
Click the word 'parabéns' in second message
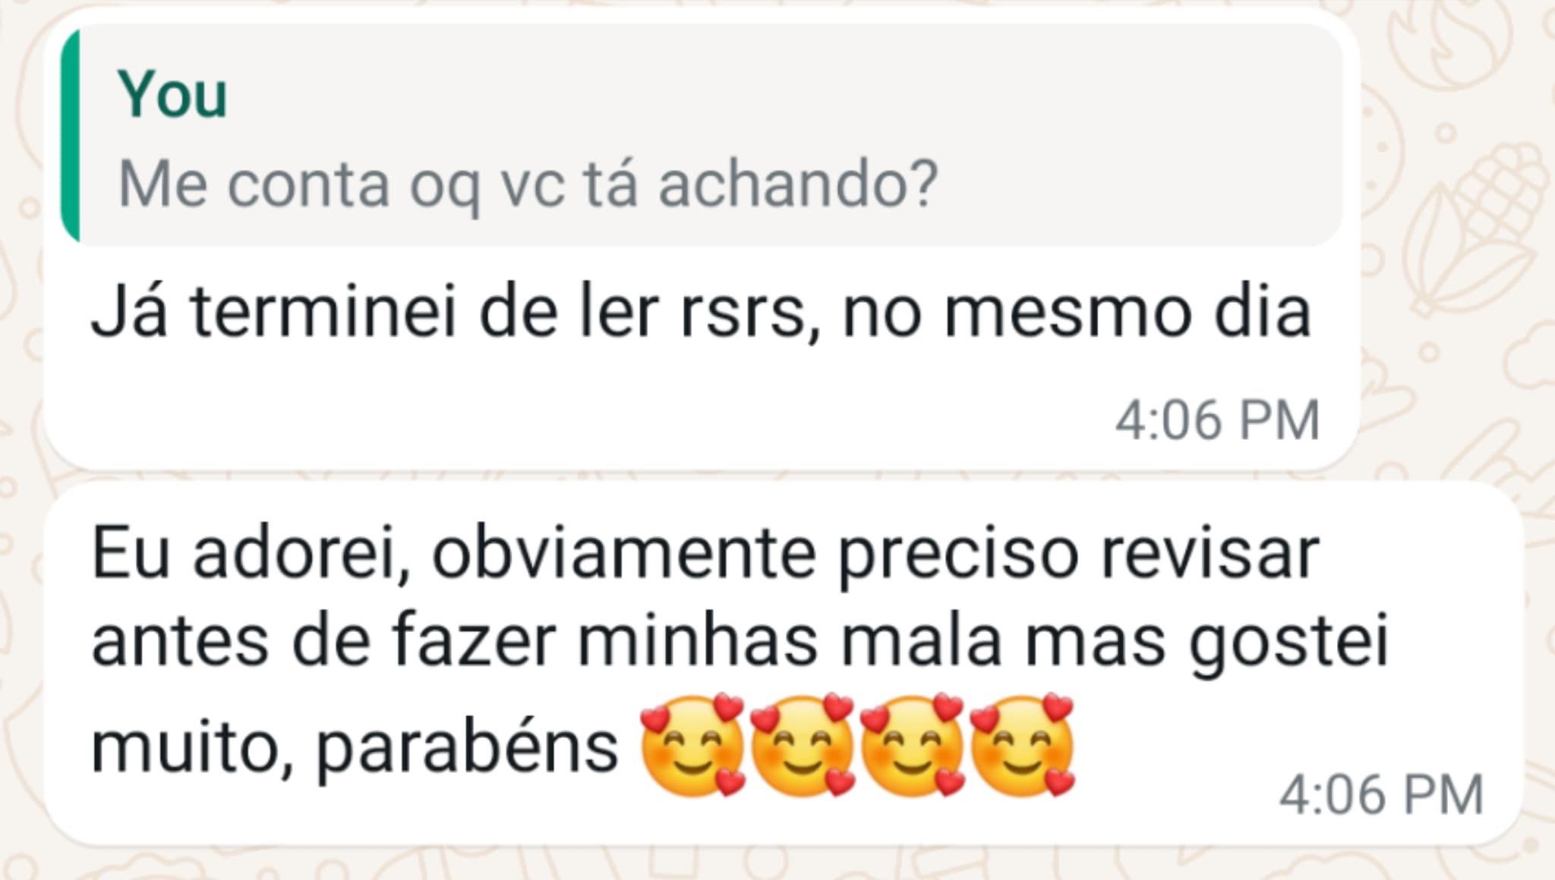pos(467,749)
